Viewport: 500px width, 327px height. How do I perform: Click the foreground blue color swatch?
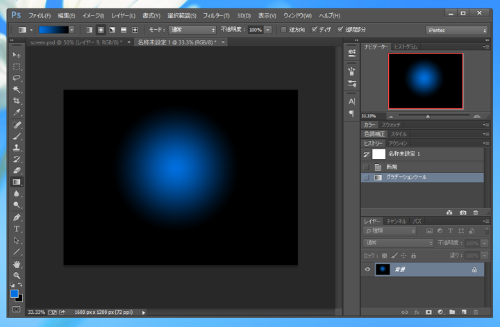point(14,294)
